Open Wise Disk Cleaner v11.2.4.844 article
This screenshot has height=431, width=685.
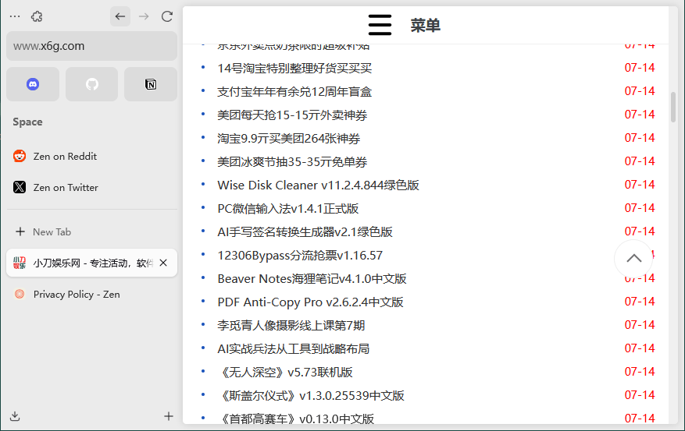318,185
